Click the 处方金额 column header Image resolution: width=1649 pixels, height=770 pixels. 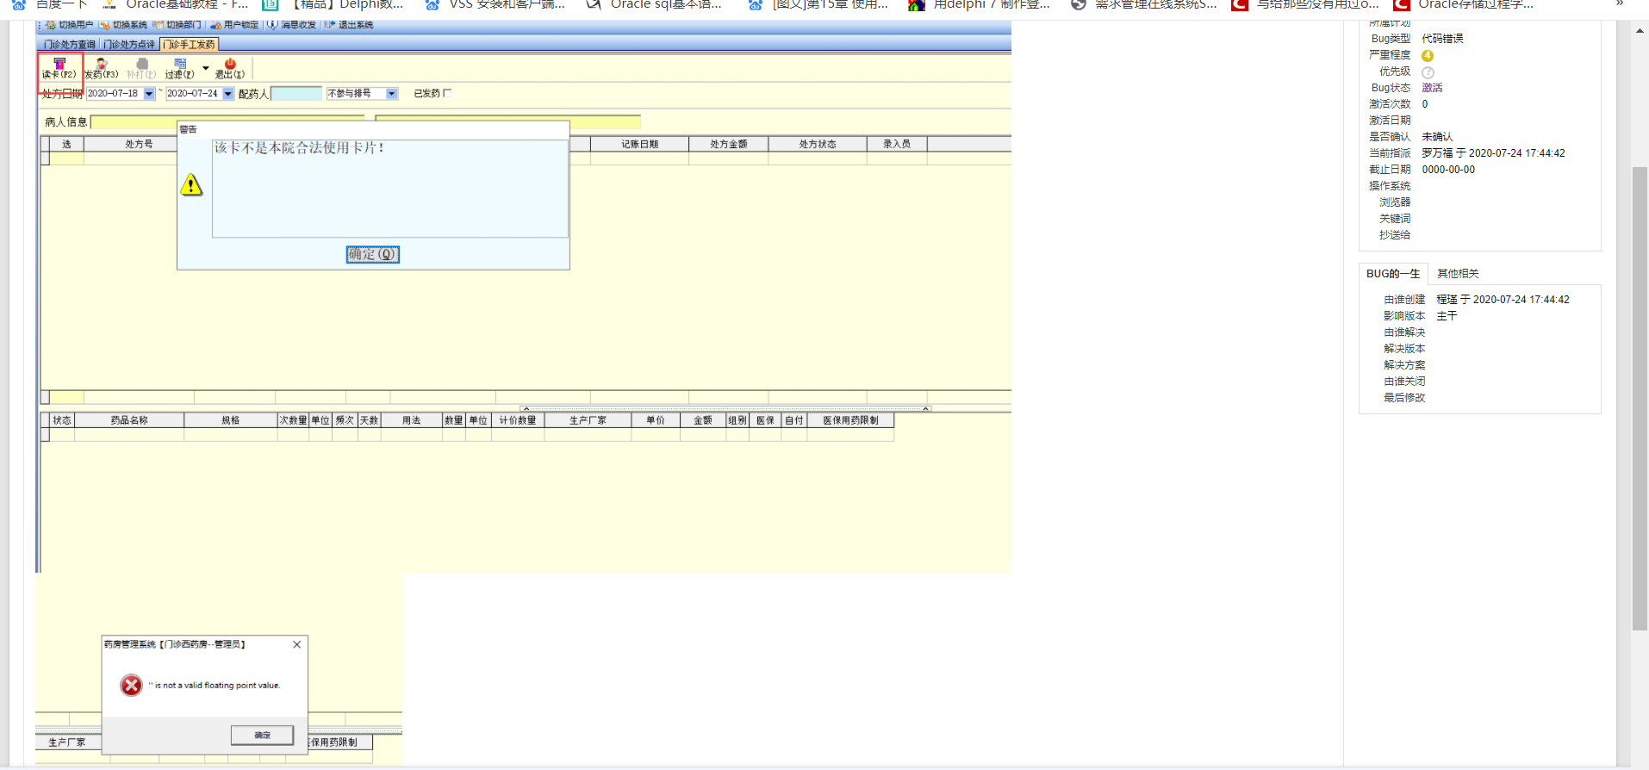pyautogui.click(x=729, y=144)
